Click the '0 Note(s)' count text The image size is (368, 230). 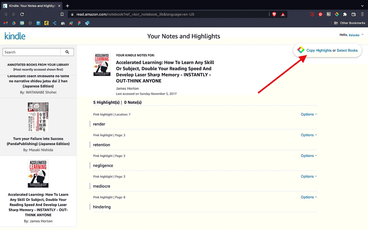(133, 102)
